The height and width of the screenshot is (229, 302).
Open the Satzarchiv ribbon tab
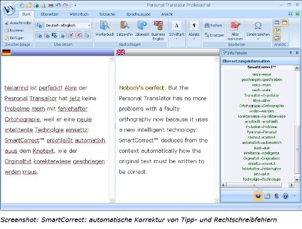[107, 14]
